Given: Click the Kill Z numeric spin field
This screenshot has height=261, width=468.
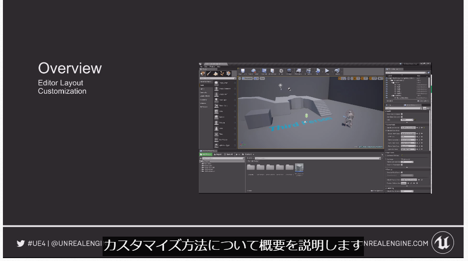Looking at the screenshot, I should 407,120.
